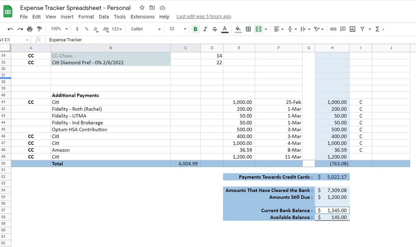Select the 5,022.17 credit card payments cell
The image size is (416, 247).
click(x=332, y=177)
